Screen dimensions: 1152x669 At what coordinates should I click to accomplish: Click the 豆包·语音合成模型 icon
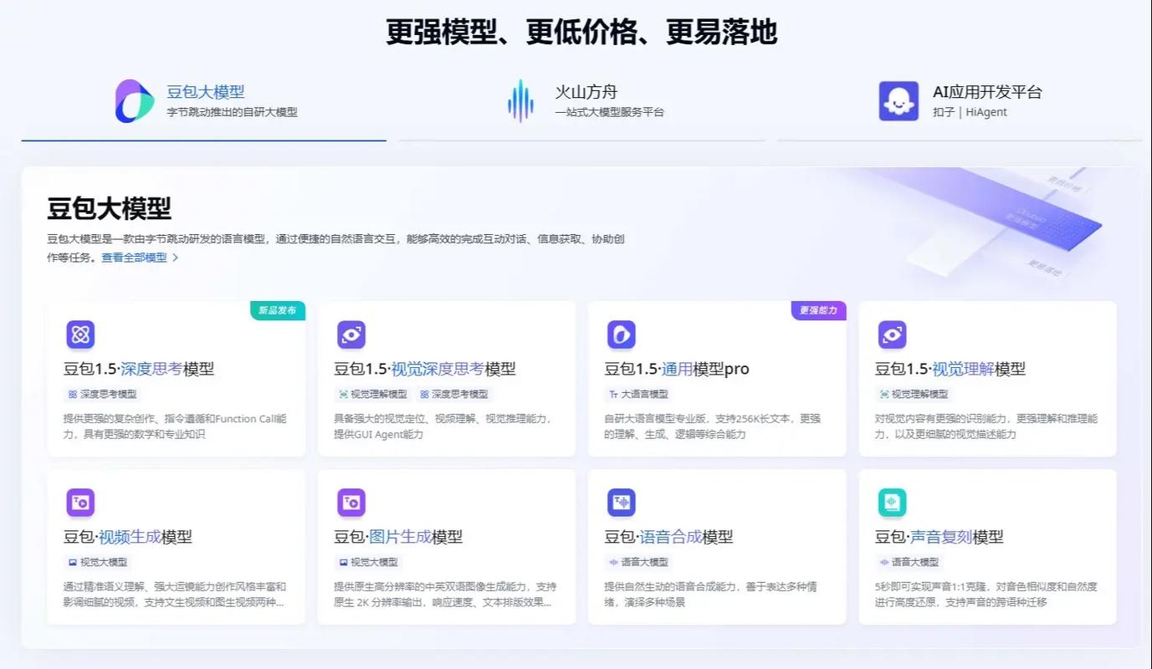(622, 503)
